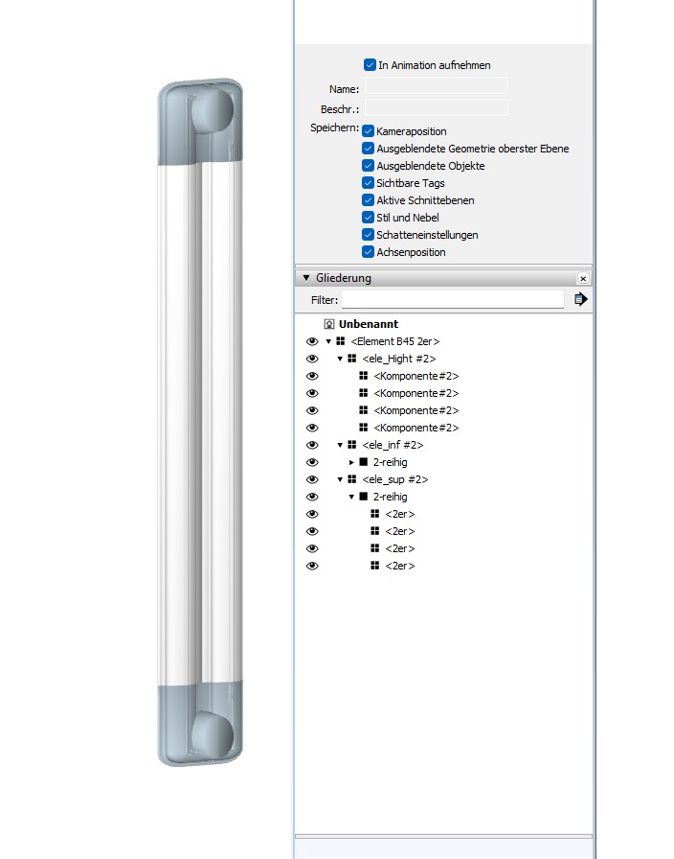Hide the Element B45 2er component
This screenshot has height=859, width=674.
pos(311,341)
